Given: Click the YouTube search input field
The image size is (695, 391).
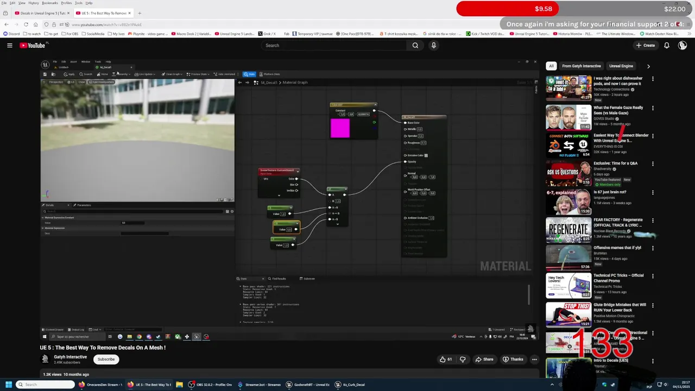Looking at the screenshot, I should click(x=334, y=46).
